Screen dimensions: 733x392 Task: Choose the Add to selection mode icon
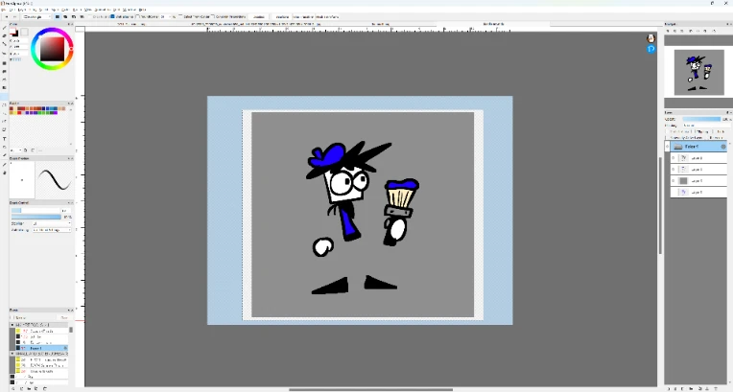(65, 17)
